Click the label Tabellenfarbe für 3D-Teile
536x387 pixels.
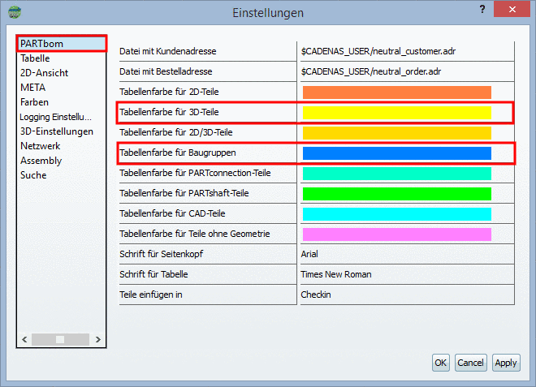click(x=169, y=112)
